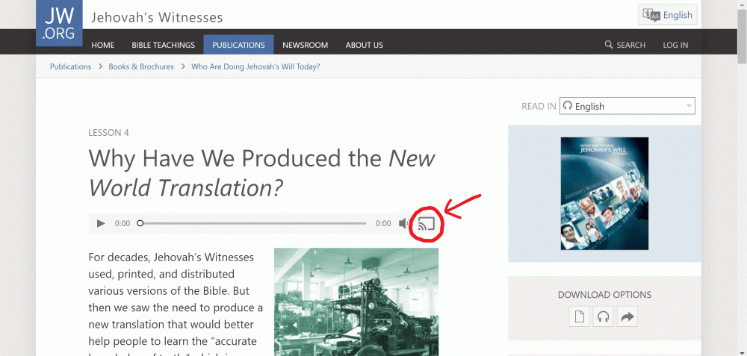Screen dimensions: 747x356
Task: Click the Books & Brochures breadcrumb
Action: click(x=141, y=66)
